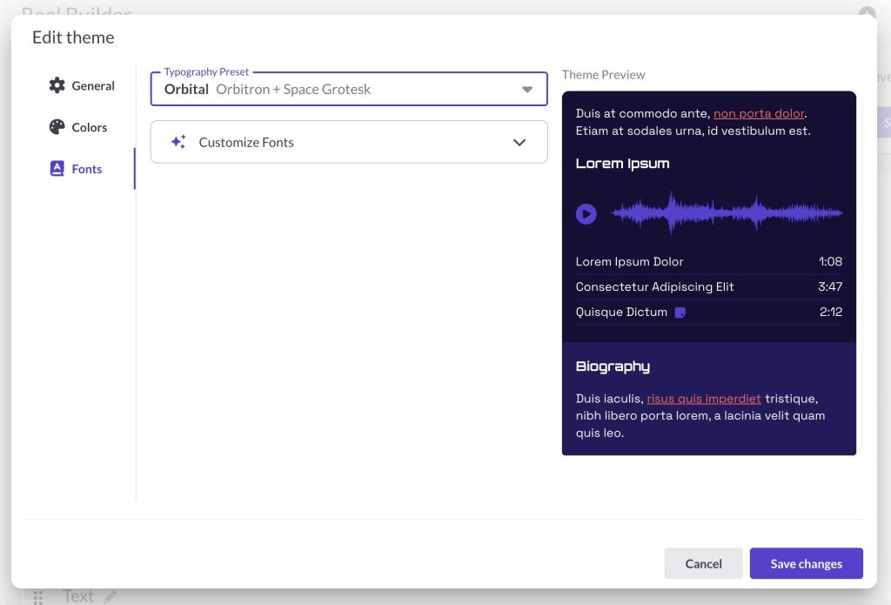Image resolution: width=891 pixels, height=605 pixels.
Task: Select the Quisque Dictum track
Action: point(708,312)
